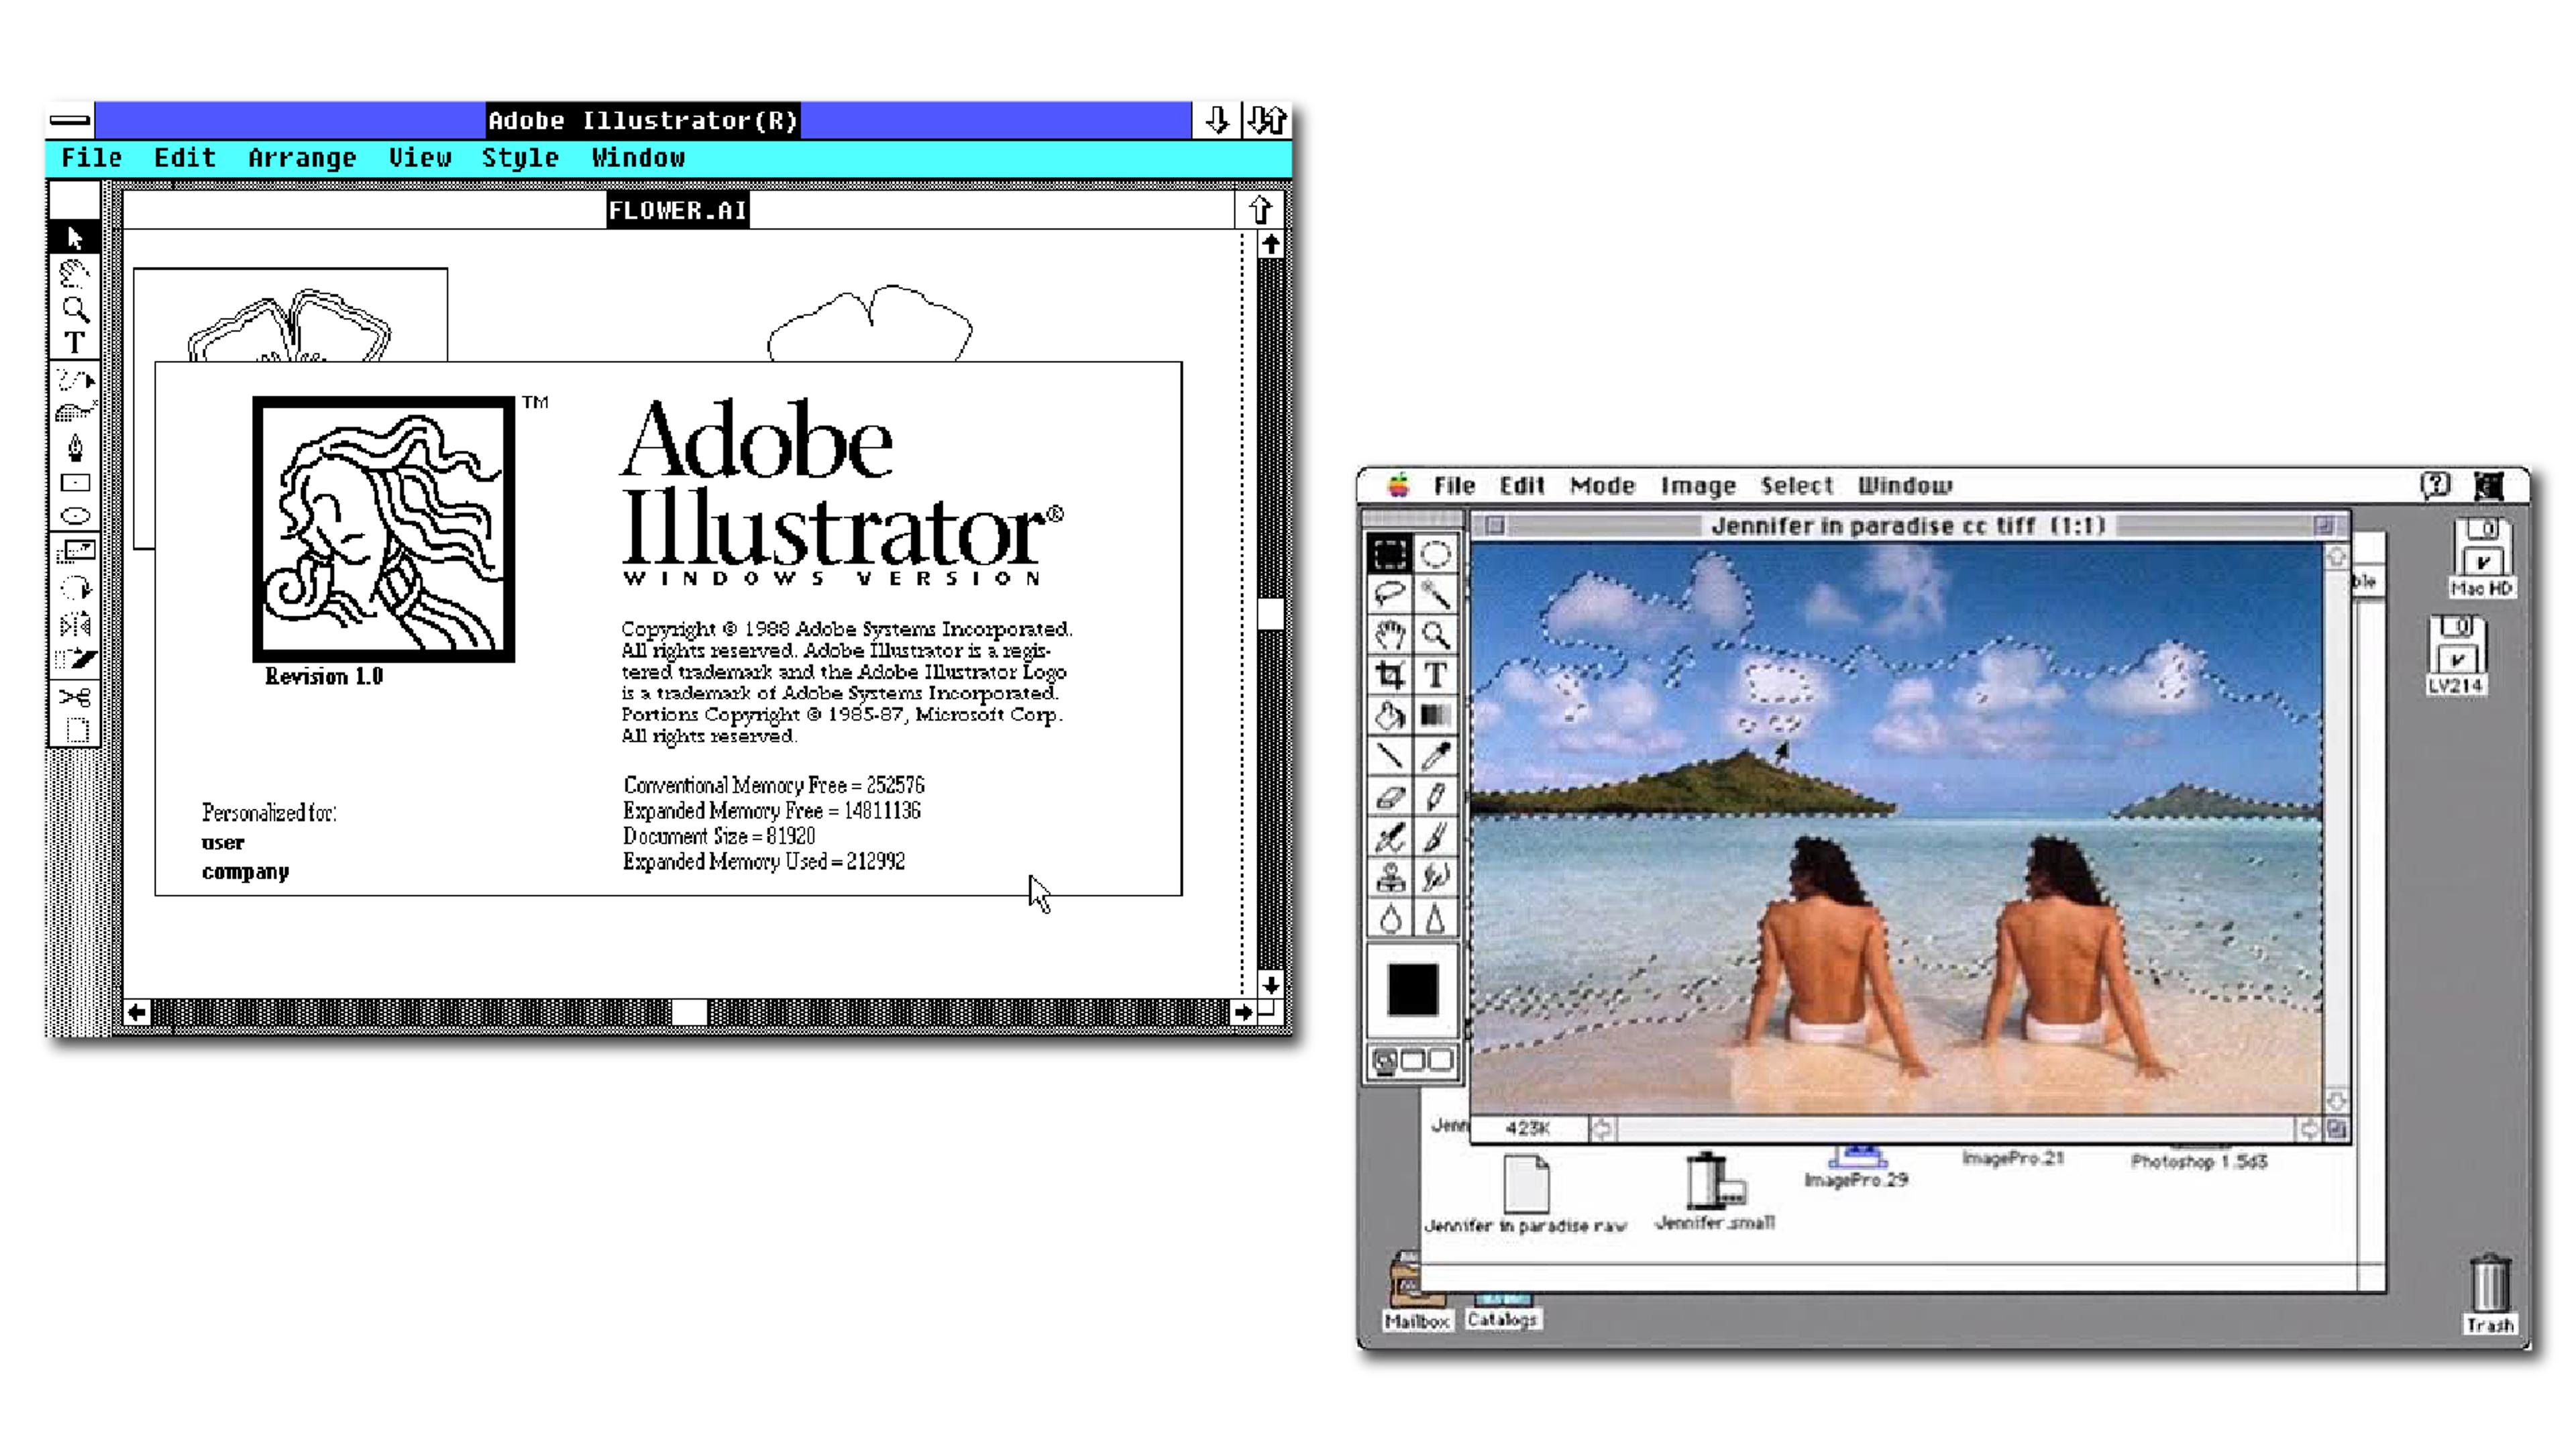Select the Eyedropper tool in Photoshop
The image size is (2576, 1450).
pyautogui.click(x=1435, y=756)
